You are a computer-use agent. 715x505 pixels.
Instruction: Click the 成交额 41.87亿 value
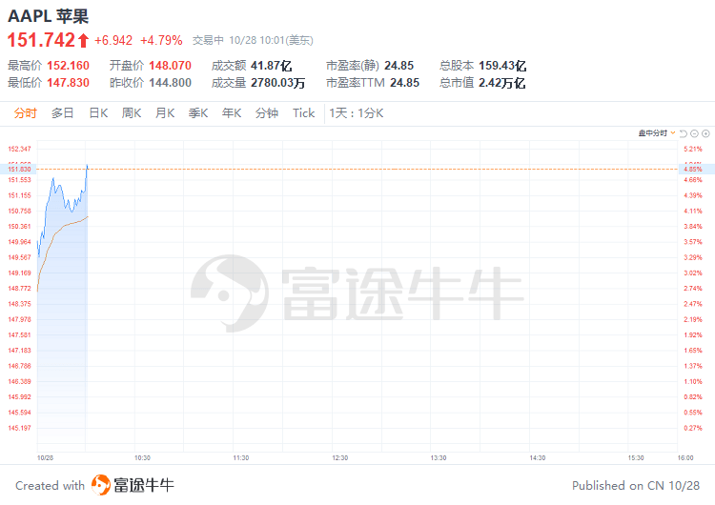click(x=272, y=66)
